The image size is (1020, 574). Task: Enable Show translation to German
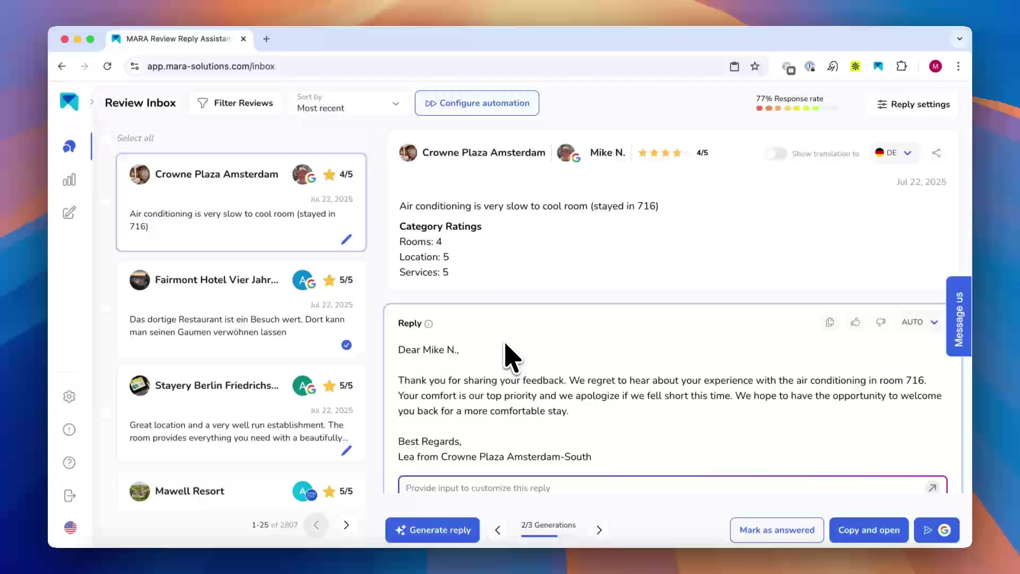776,153
